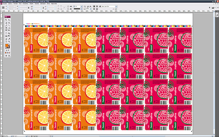Click the dark stroke color swatch
Screen dimensions: 219x137
click(x=9, y=47)
